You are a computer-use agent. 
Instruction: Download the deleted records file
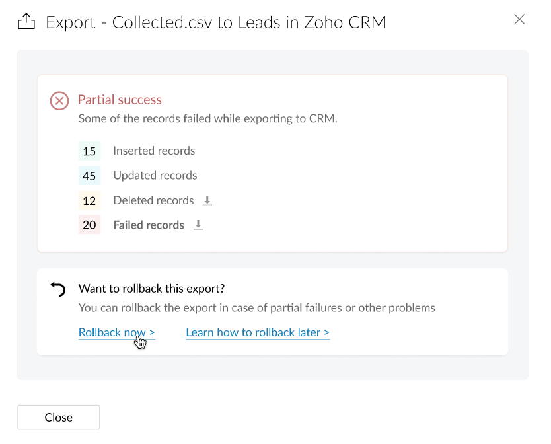pyautogui.click(x=207, y=200)
